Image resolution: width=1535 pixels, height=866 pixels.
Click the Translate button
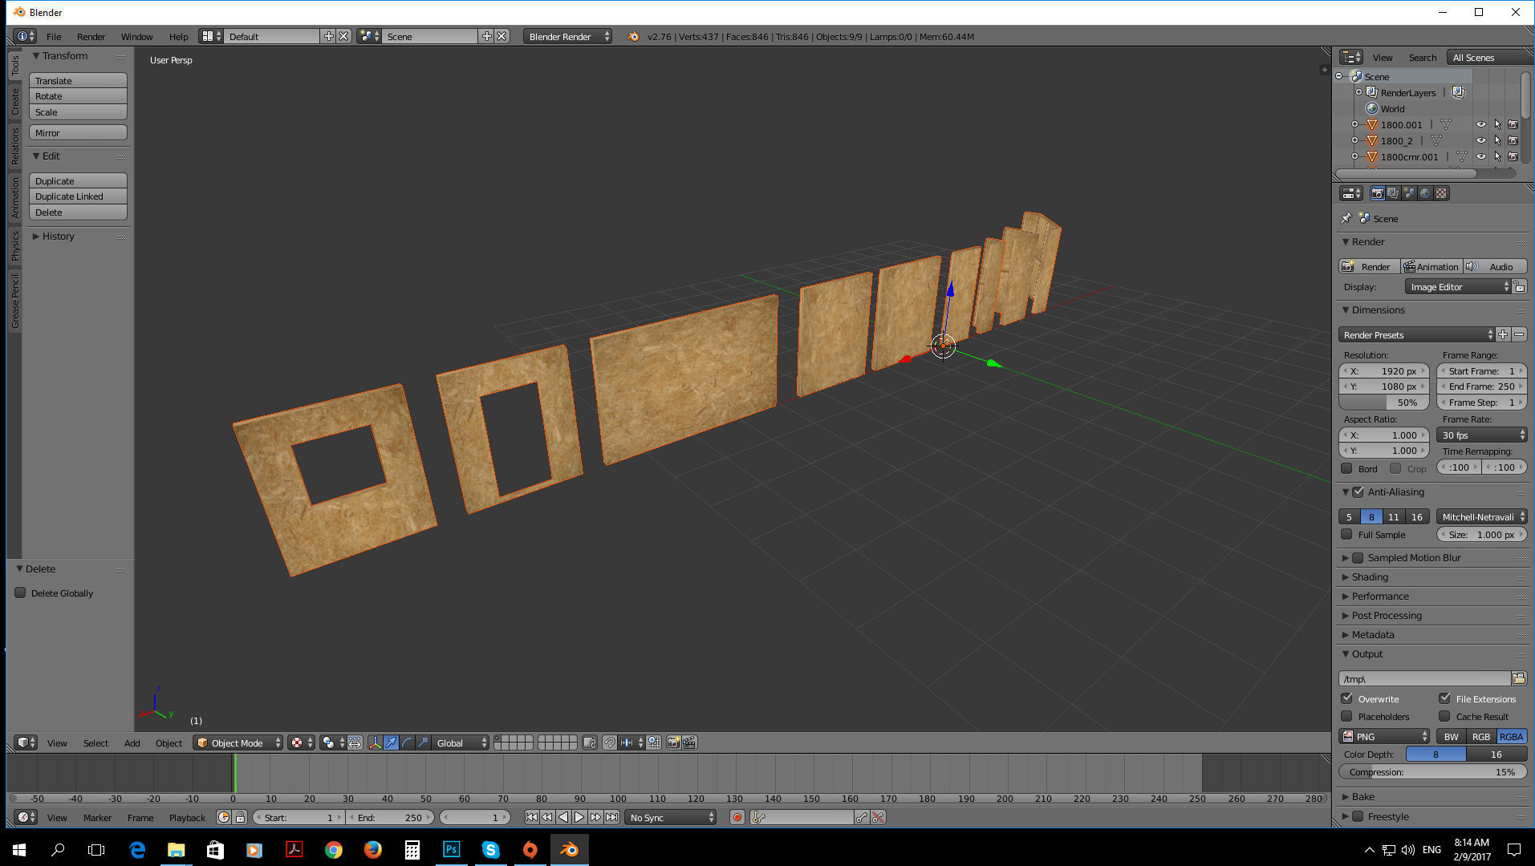coord(78,80)
